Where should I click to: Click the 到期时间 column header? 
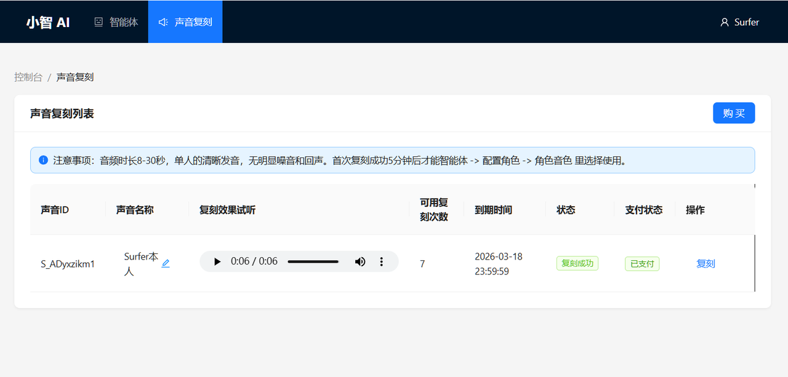tap(493, 210)
